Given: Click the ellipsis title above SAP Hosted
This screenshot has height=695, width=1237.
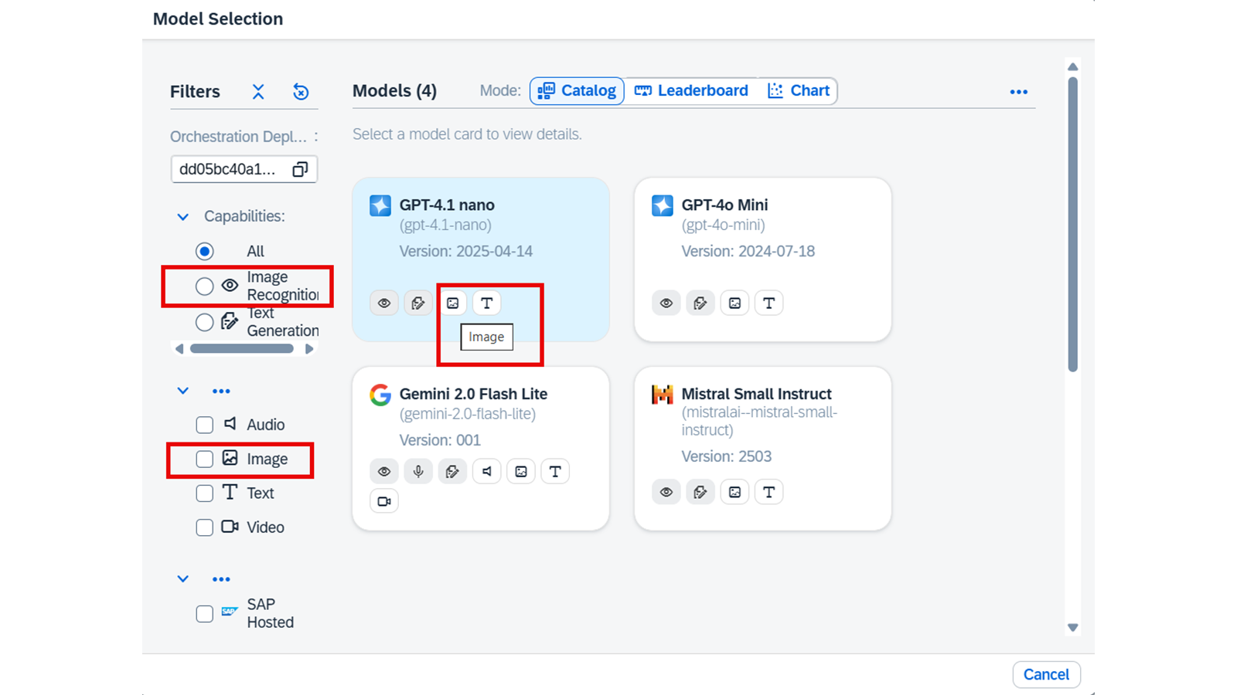Looking at the screenshot, I should [221, 579].
